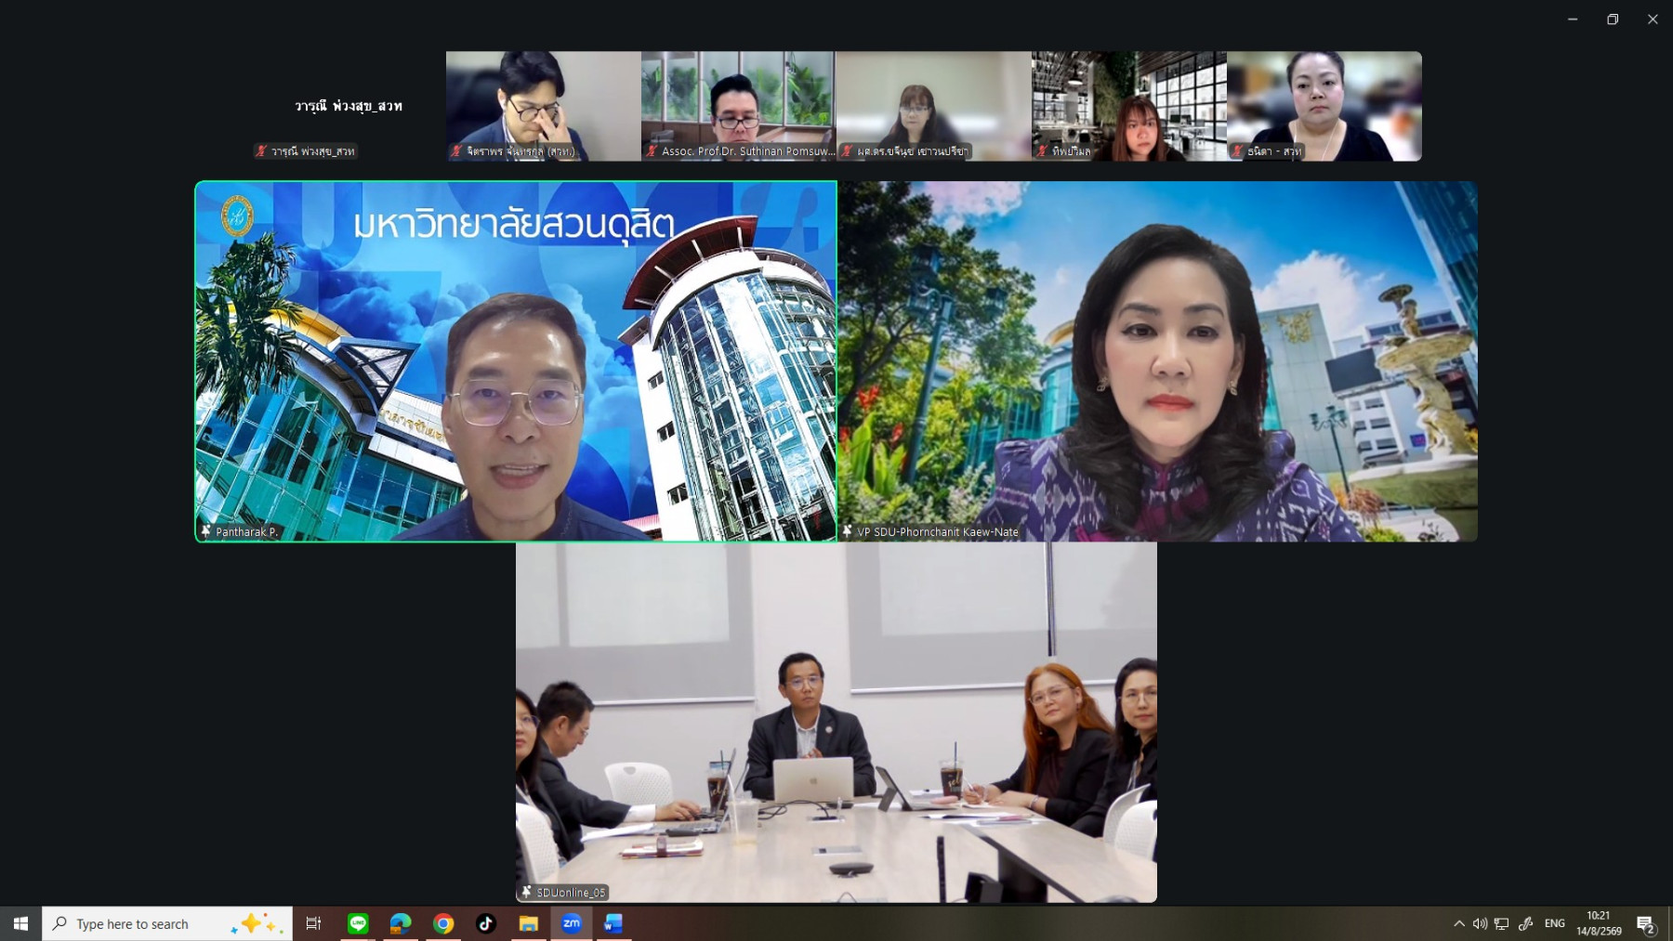Select the ธนิดา - สวท video thumbnail

click(x=1324, y=106)
